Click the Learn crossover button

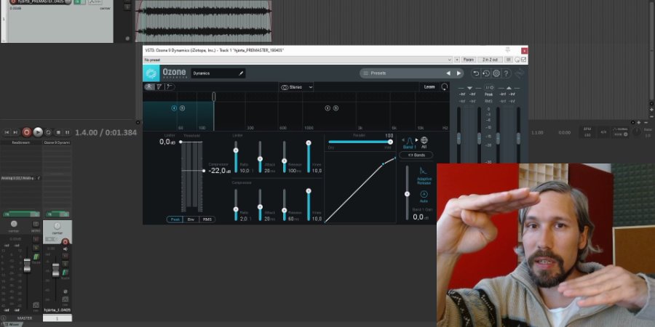tap(429, 86)
